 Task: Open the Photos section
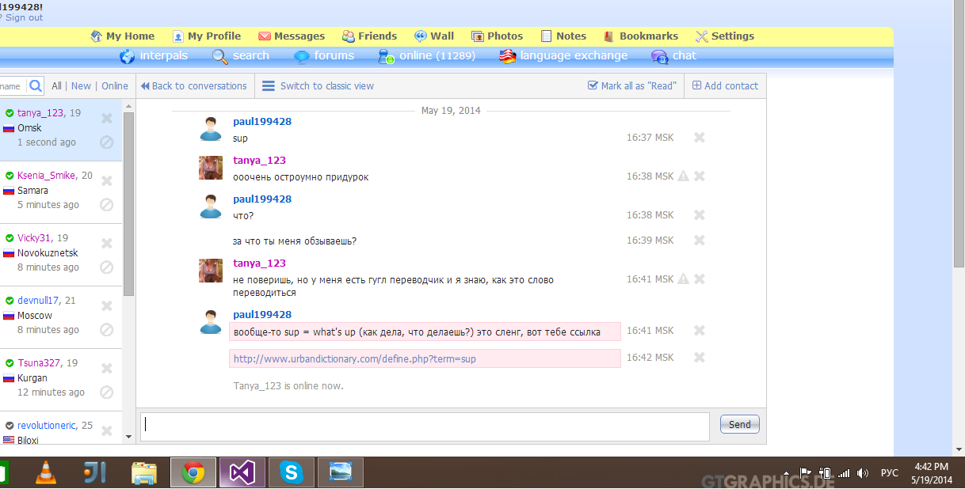[x=498, y=36]
